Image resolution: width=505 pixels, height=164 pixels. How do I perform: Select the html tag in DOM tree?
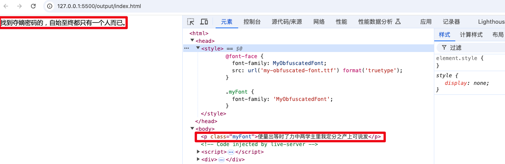coord(199,33)
